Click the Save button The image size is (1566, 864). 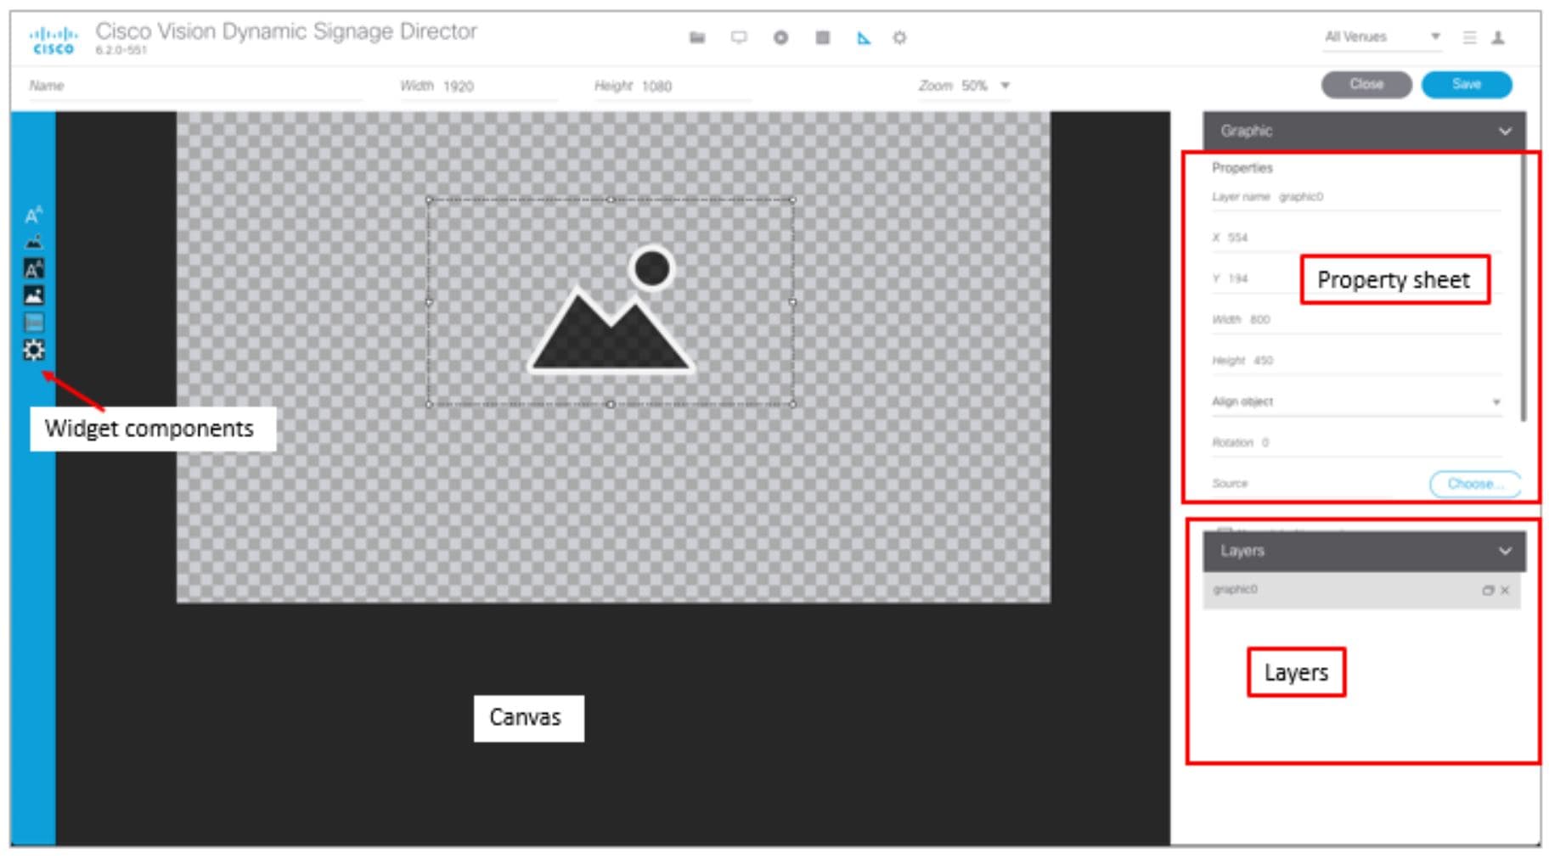pyautogui.click(x=1467, y=85)
